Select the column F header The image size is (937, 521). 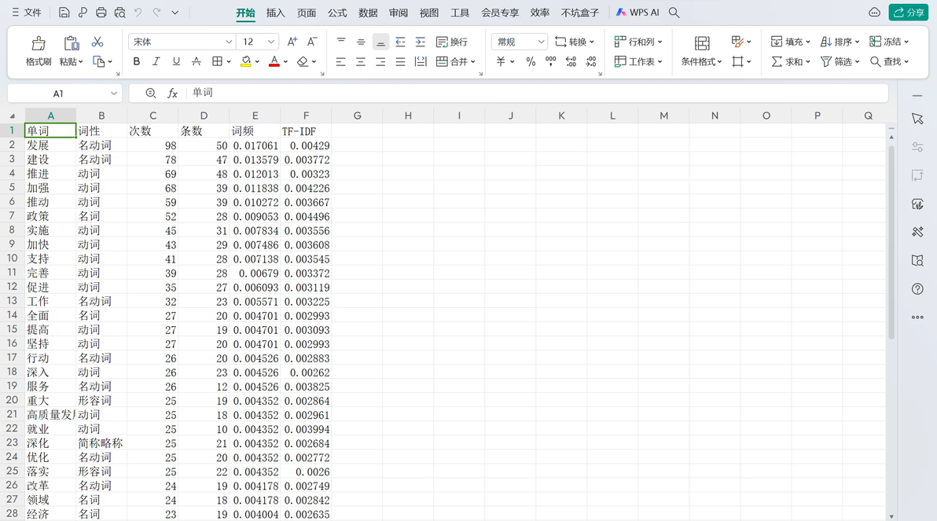306,116
